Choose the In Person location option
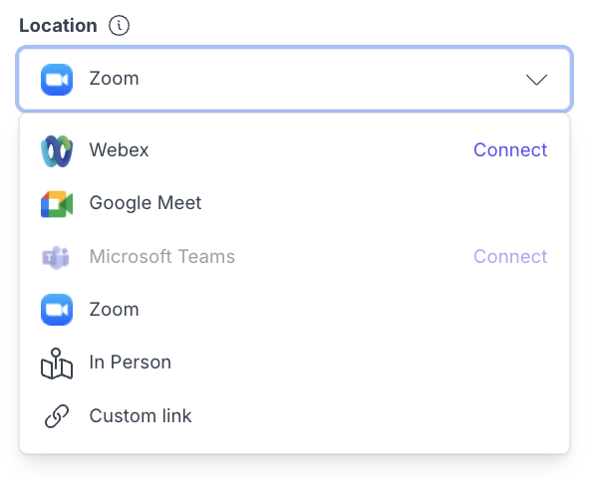 (294, 363)
